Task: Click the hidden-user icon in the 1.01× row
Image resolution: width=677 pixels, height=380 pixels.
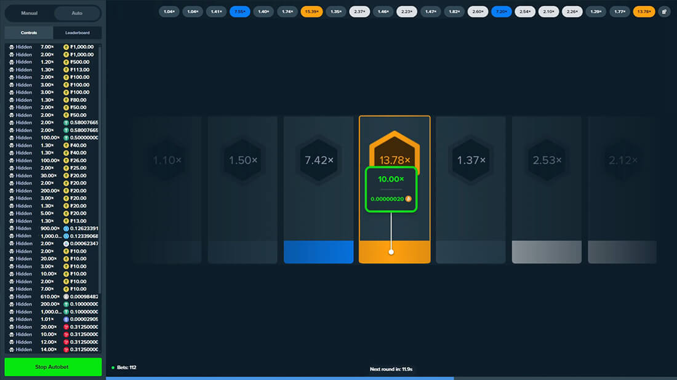Action: click(x=11, y=319)
